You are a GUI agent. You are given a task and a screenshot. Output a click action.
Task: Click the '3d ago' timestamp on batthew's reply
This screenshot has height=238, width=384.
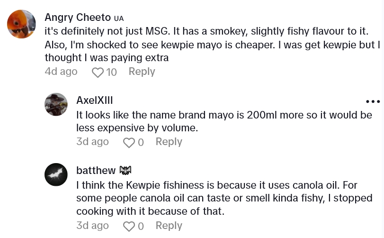(92, 226)
